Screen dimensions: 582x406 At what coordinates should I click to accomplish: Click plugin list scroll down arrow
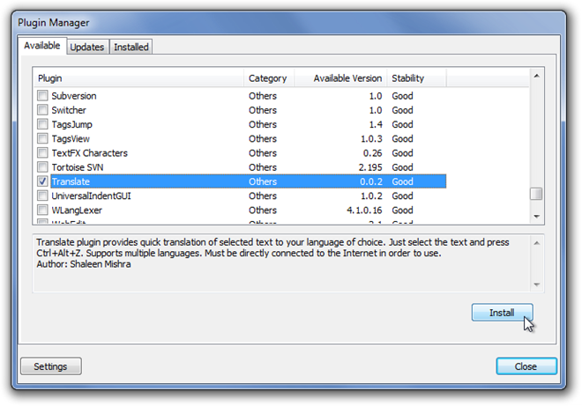(x=536, y=216)
